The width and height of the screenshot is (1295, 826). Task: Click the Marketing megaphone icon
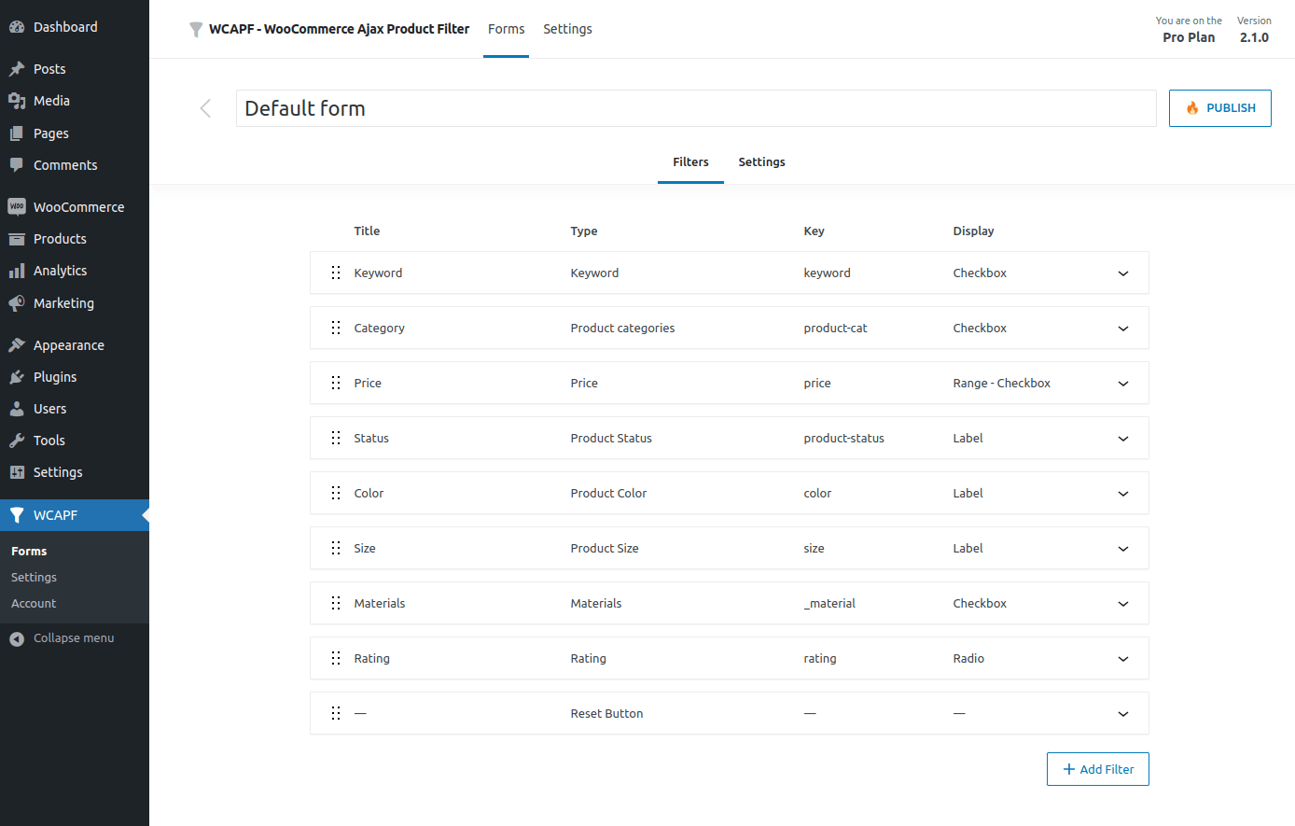click(17, 303)
